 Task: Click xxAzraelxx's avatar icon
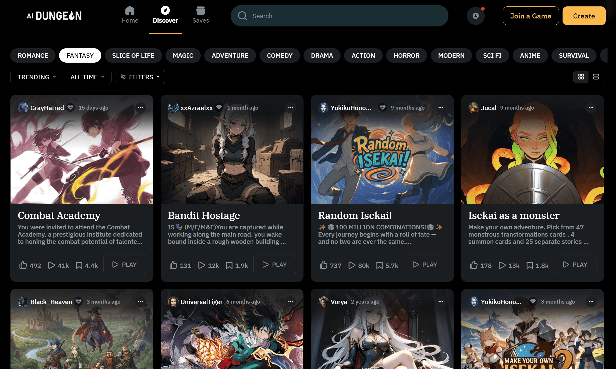(173, 108)
